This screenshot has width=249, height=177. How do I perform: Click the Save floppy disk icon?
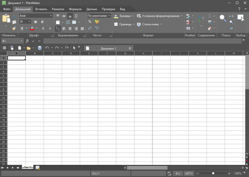pos(39,48)
